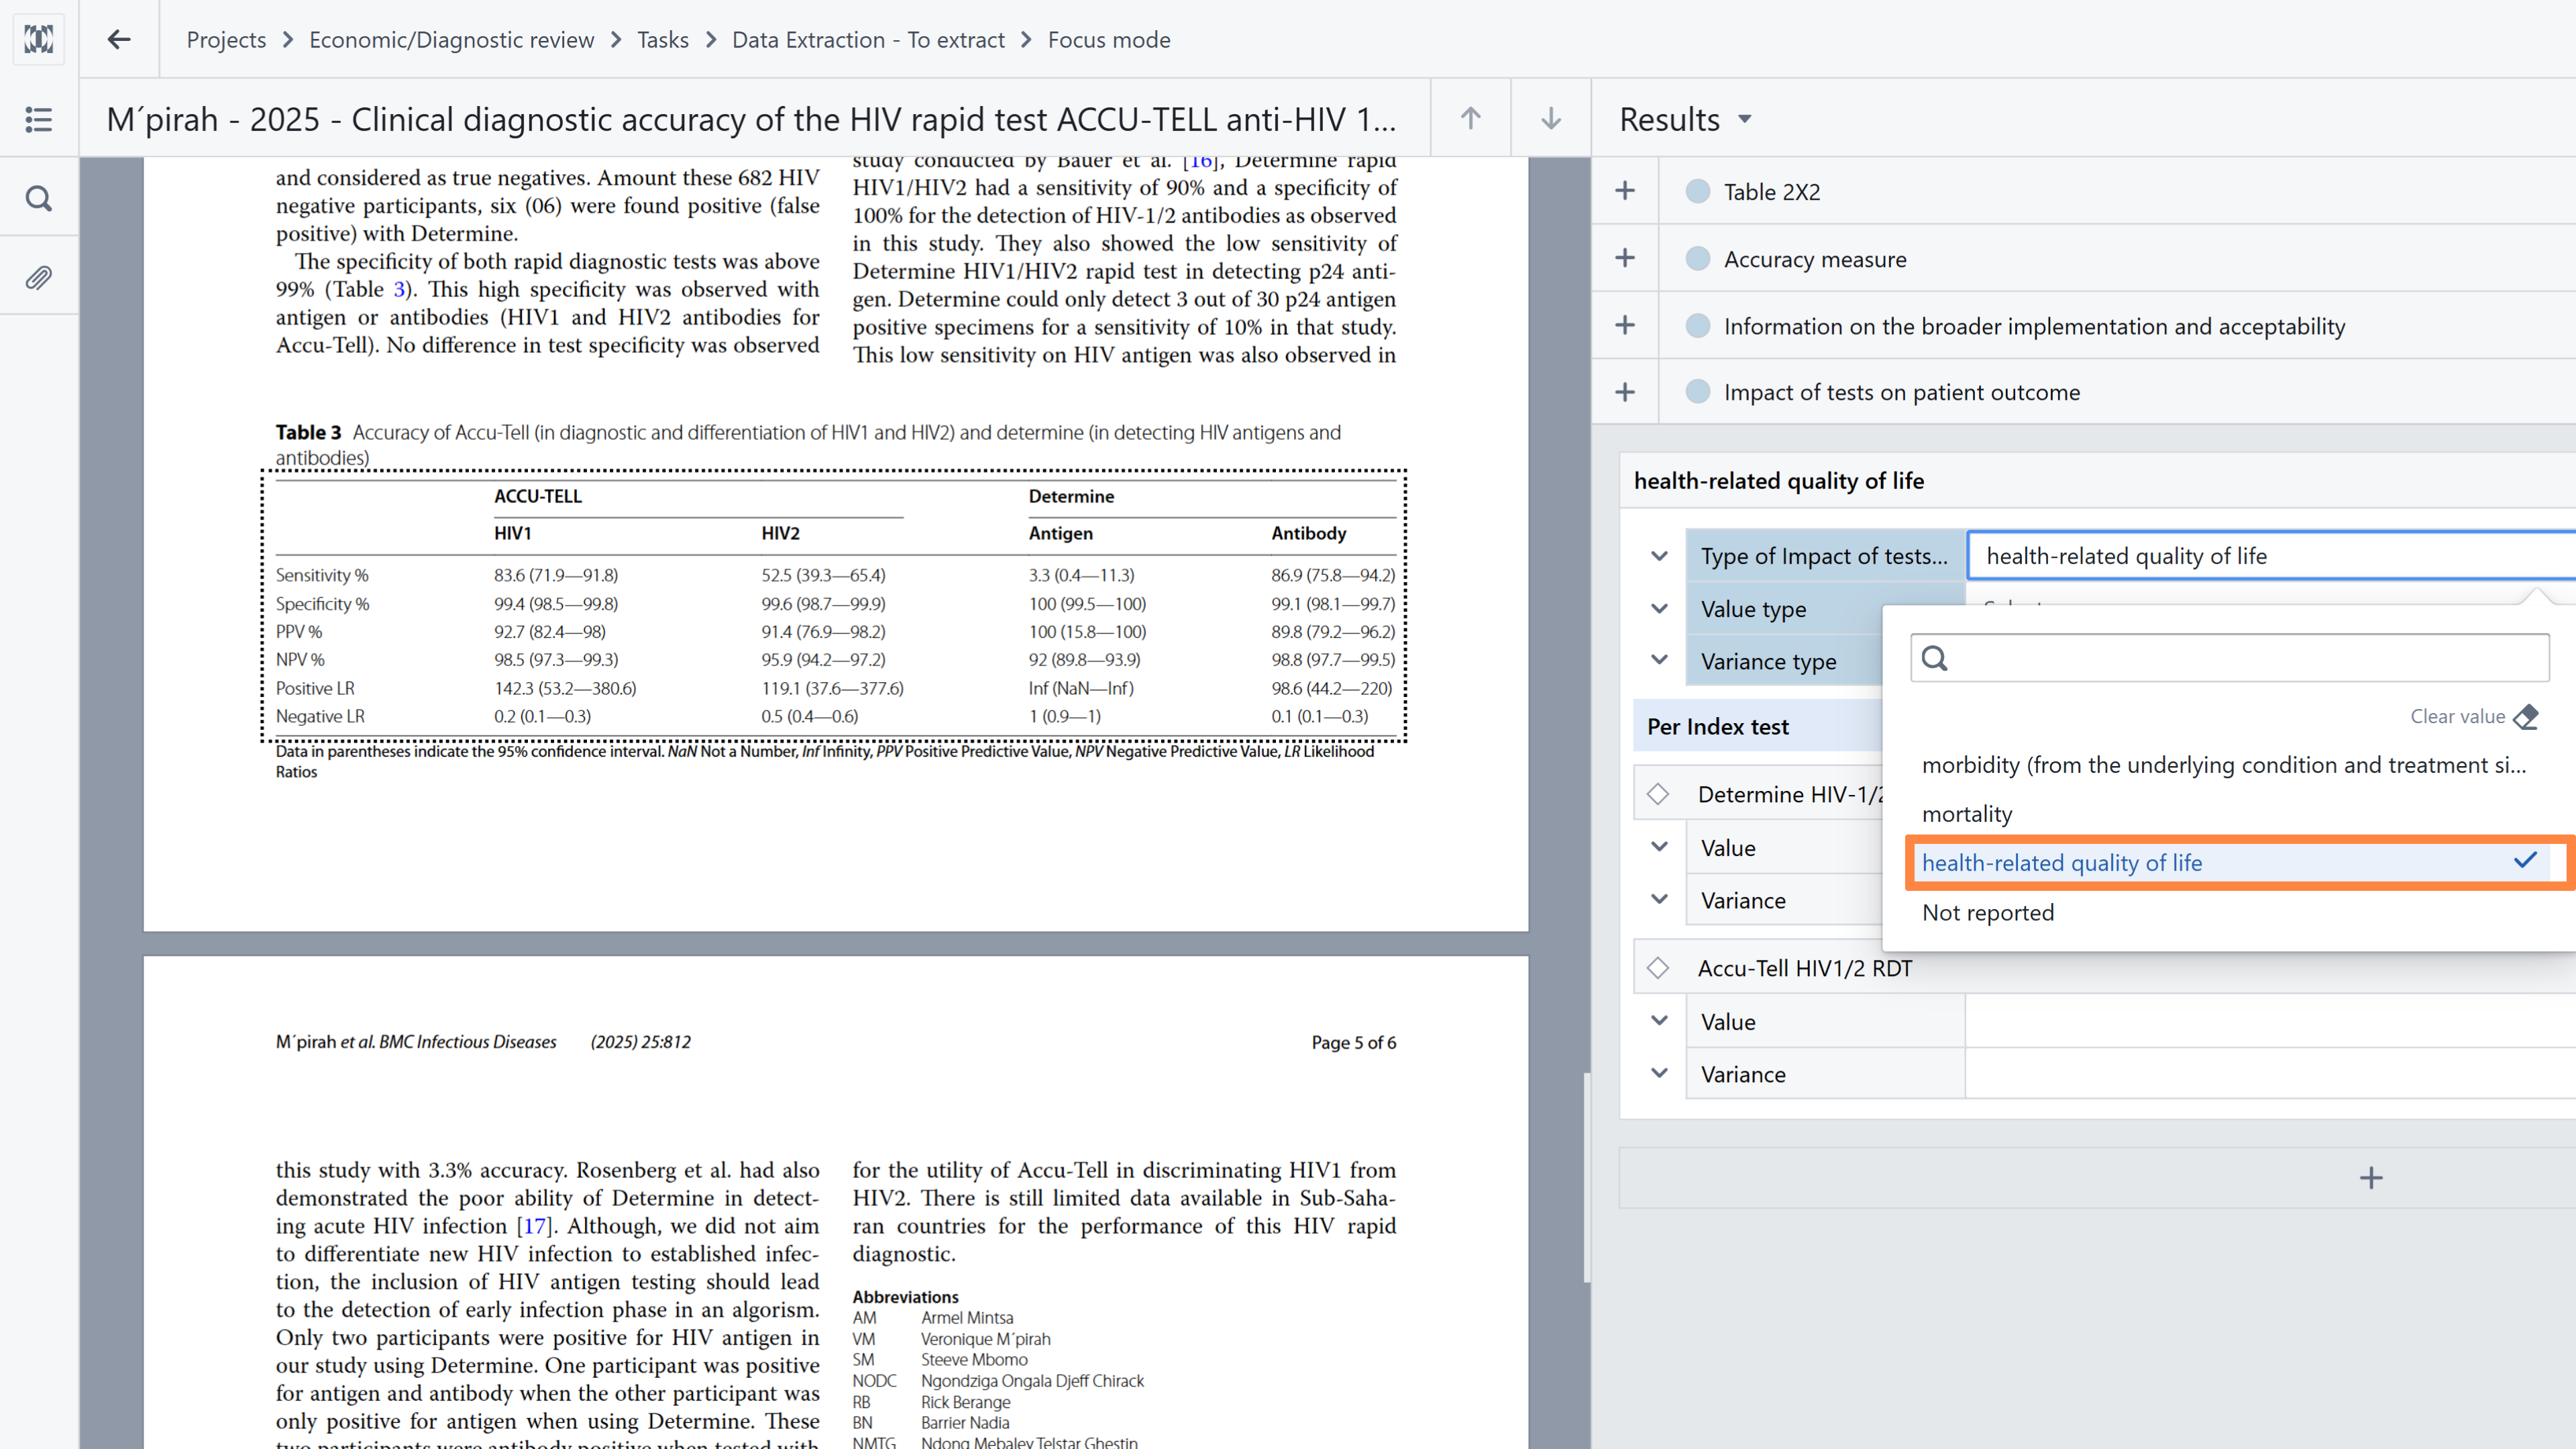Screen dimensions: 2576x1449
Task: Click the document title M'pirah - 2025
Action: tap(751, 119)
